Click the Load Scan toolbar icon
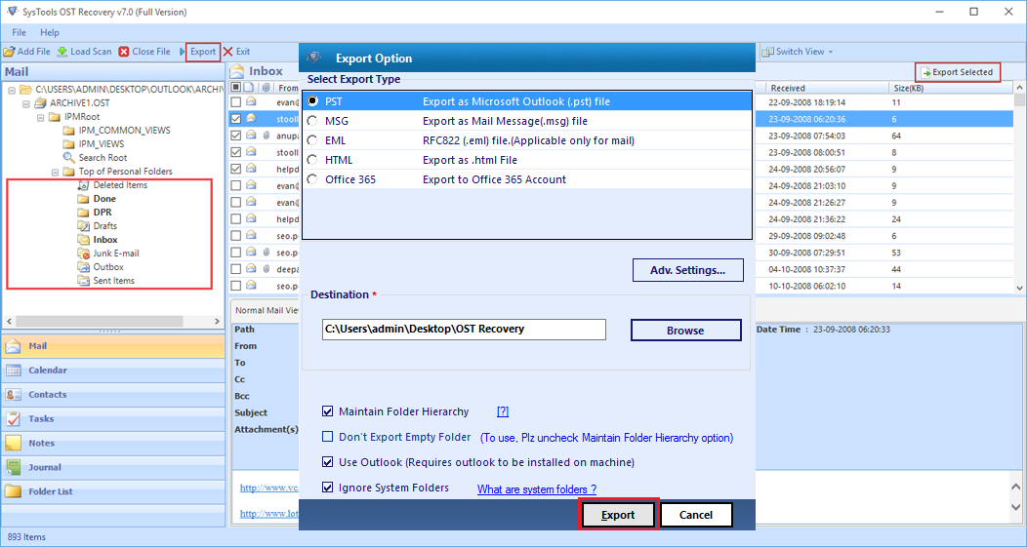The width and height of the screenshot is (1027, 547). [62, 52]
